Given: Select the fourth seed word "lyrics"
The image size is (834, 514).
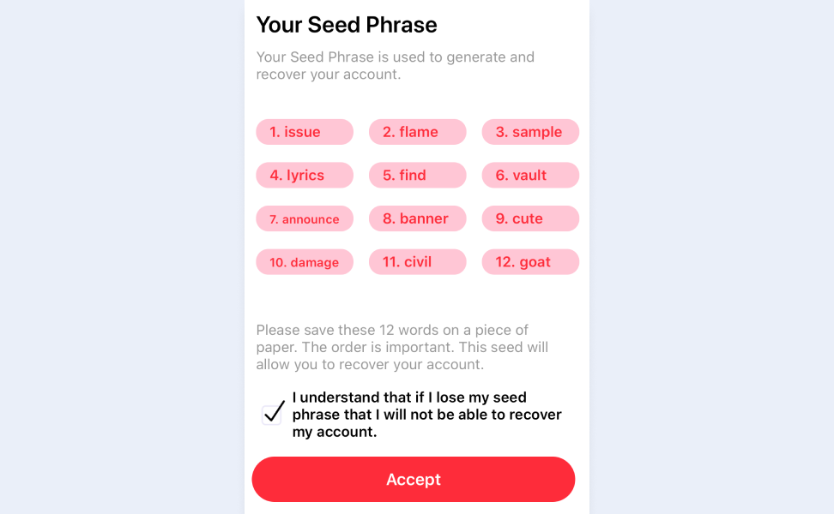Looking at the screenshot, I should coord(304,175).
